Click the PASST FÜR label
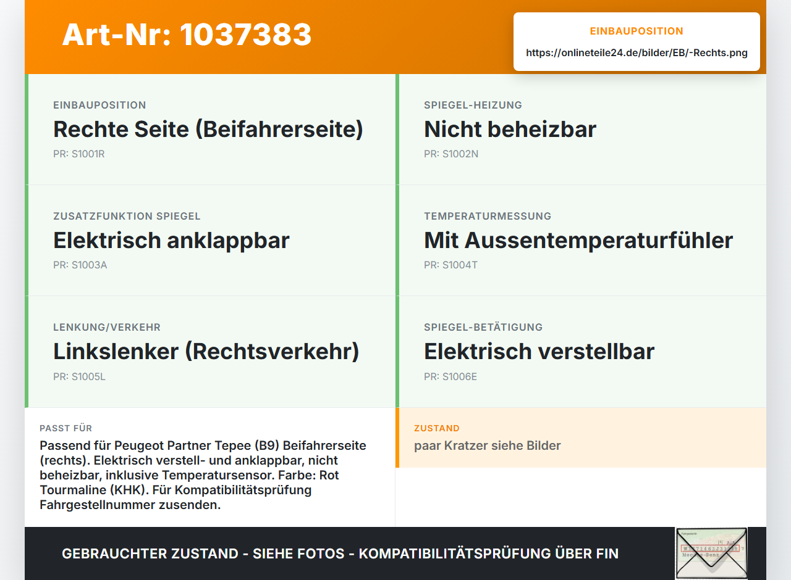This screenshot has width=791, height=580. point(66,428)
